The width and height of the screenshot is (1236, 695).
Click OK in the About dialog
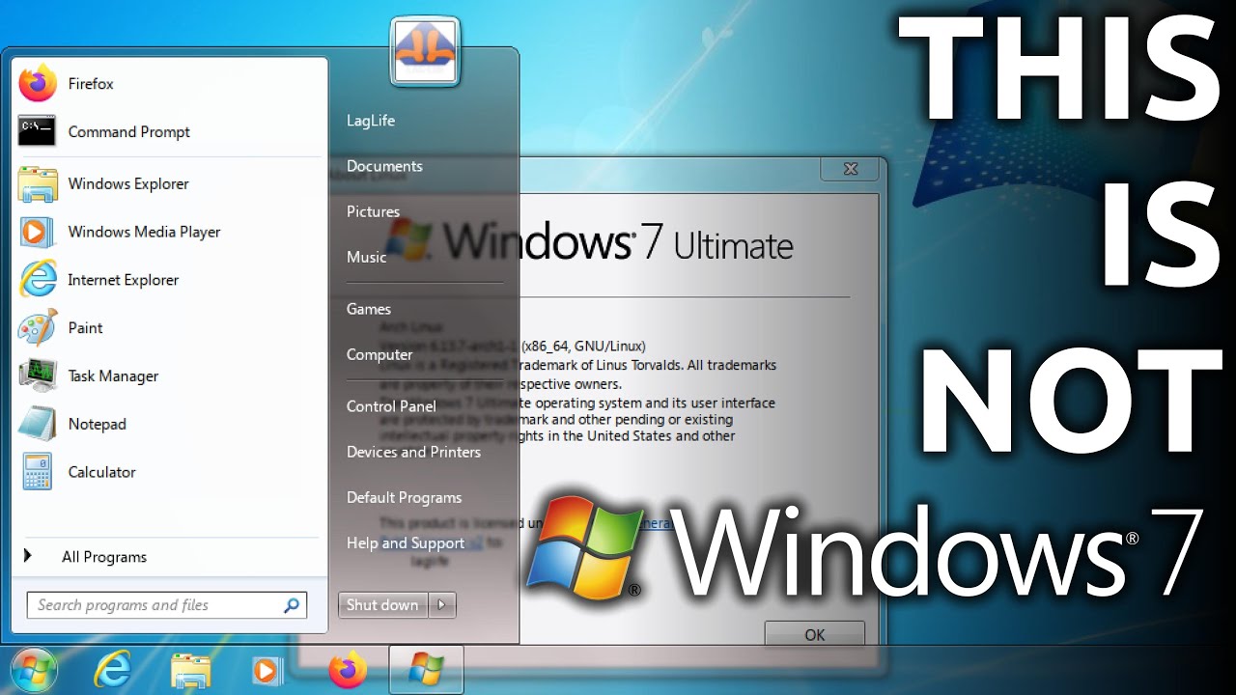(x=814, y=634)
